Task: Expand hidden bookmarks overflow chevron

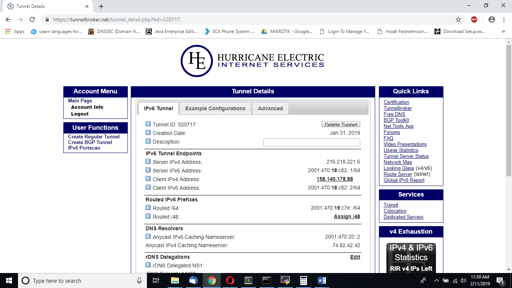Action: pos(503,31)
